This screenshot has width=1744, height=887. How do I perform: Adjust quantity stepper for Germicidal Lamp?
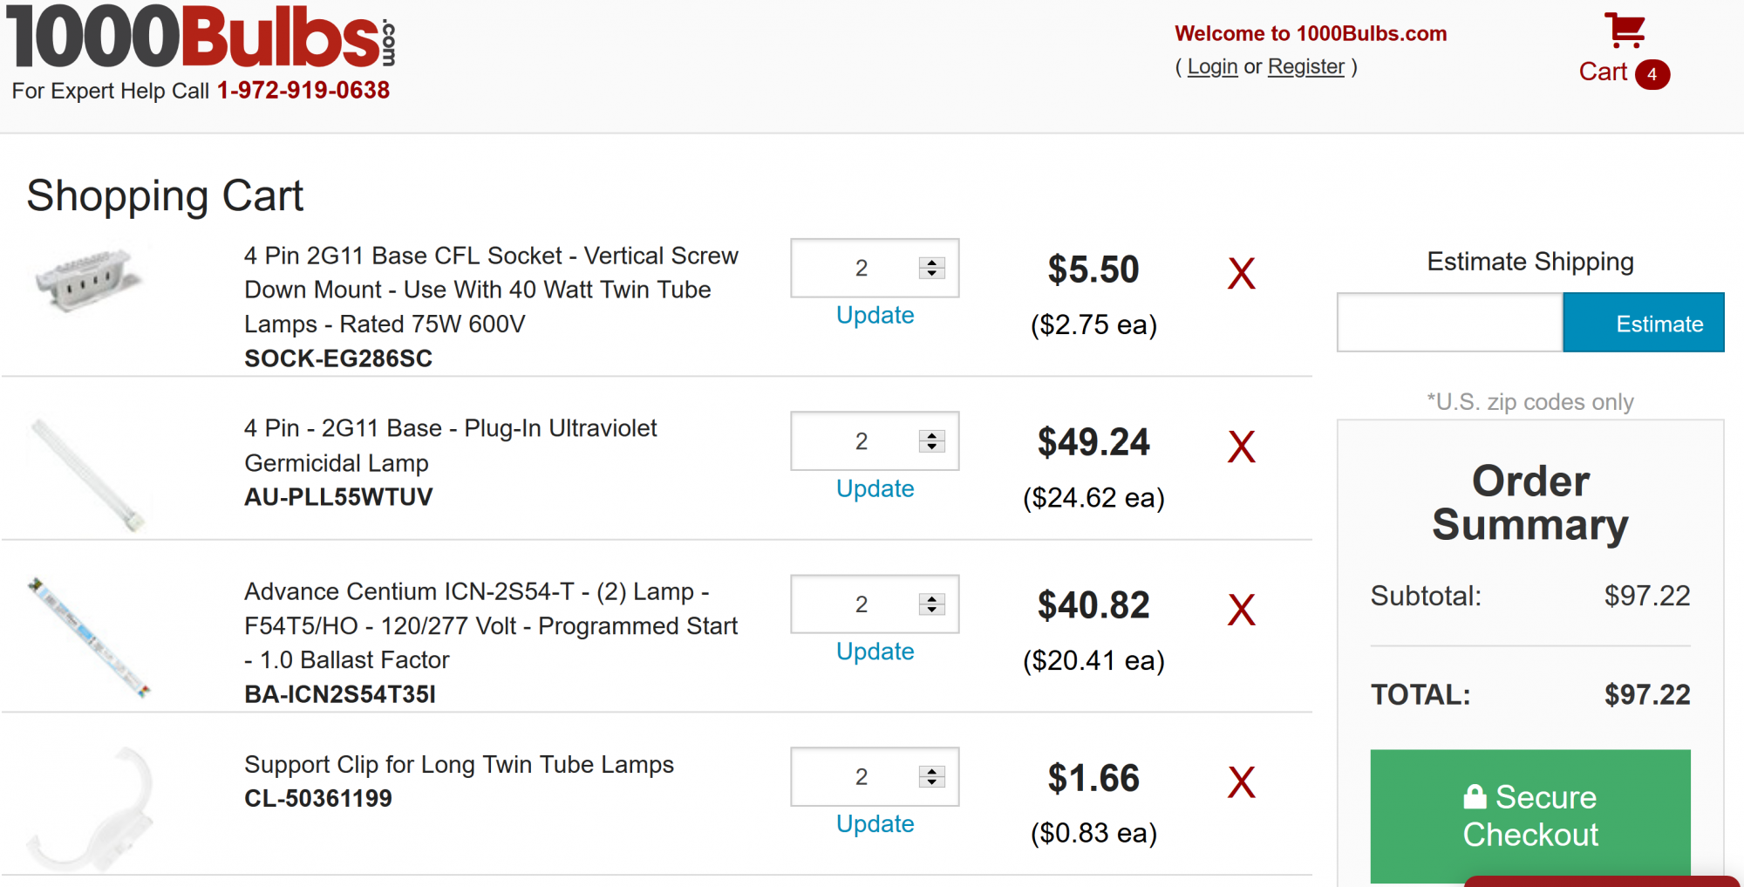coord(932,441)
